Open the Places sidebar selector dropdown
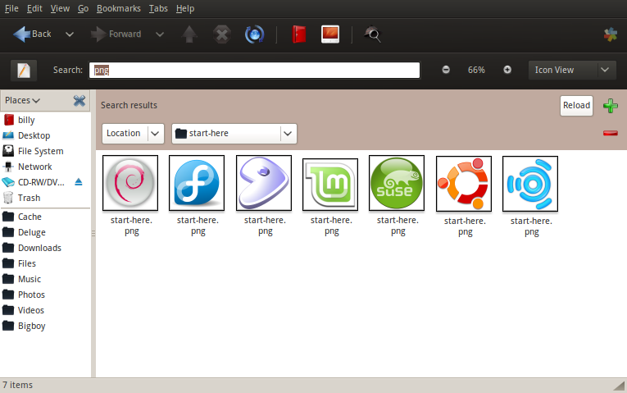 (x=22, y=100)
